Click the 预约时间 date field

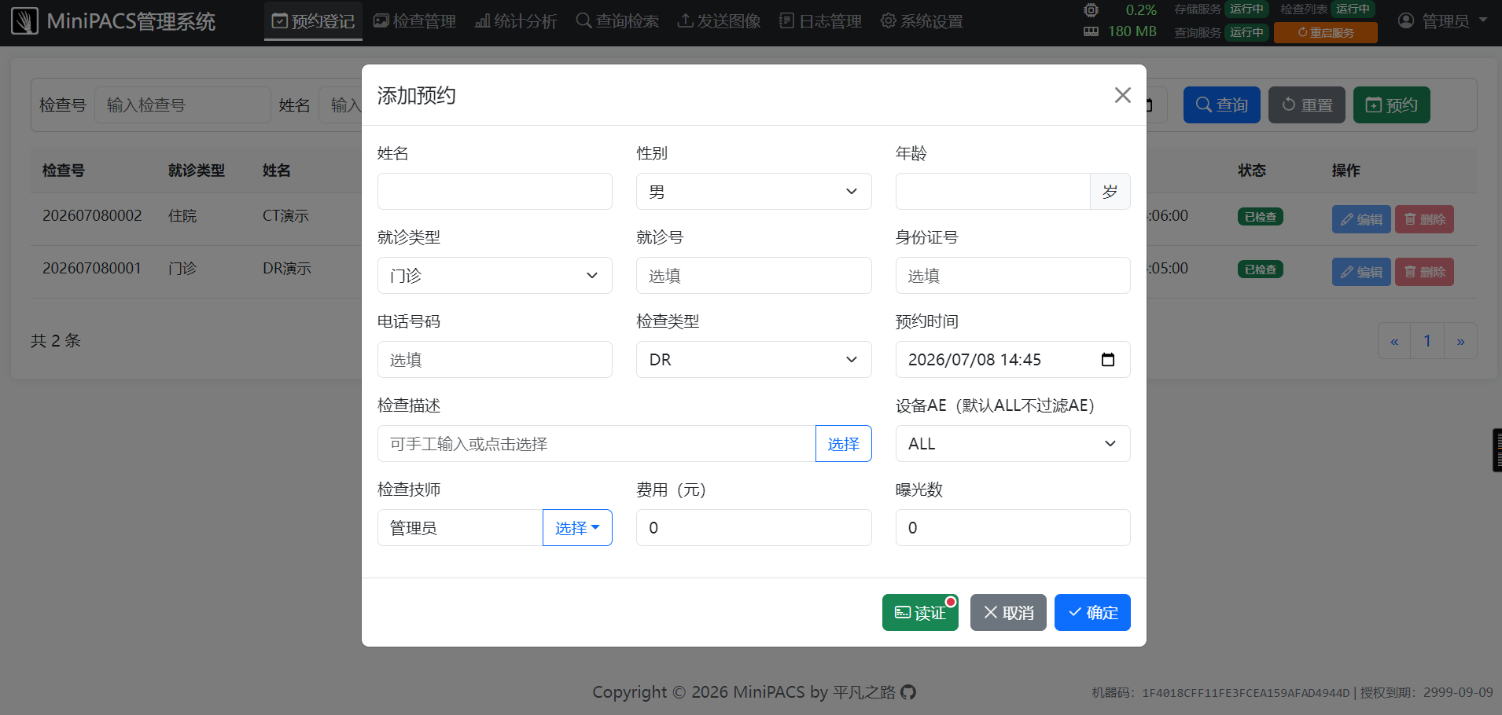click(x=1013, y=359)
